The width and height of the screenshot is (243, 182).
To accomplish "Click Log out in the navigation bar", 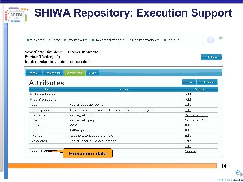I will coord(171,40).
